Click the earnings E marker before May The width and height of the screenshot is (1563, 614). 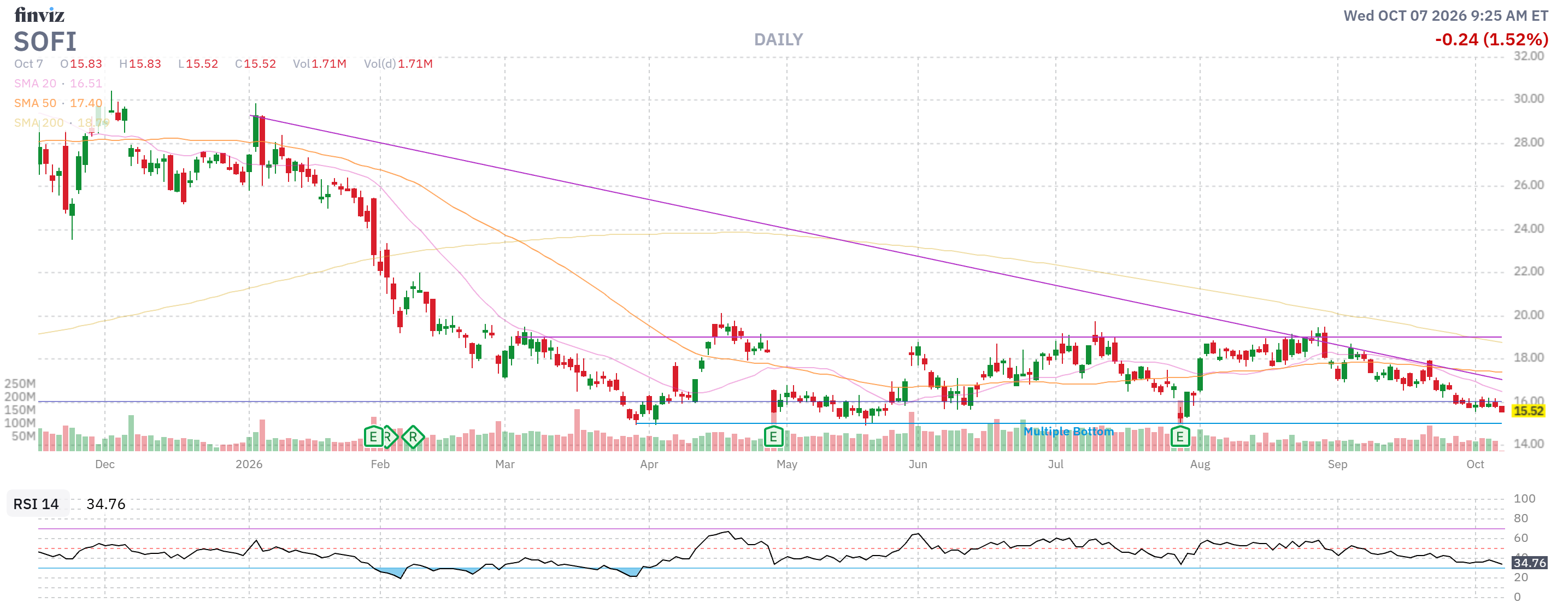click(x=773, y=437)
